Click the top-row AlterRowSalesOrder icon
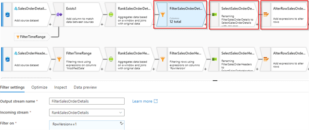The width and height of the screenshot is (309, 130). [266, 14]
